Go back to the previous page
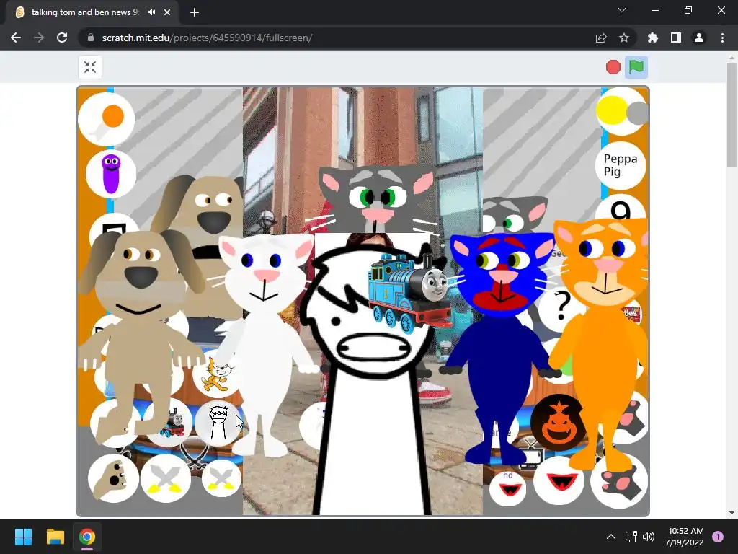The height and width of the screenshot is (554, 738). [16, 38]
